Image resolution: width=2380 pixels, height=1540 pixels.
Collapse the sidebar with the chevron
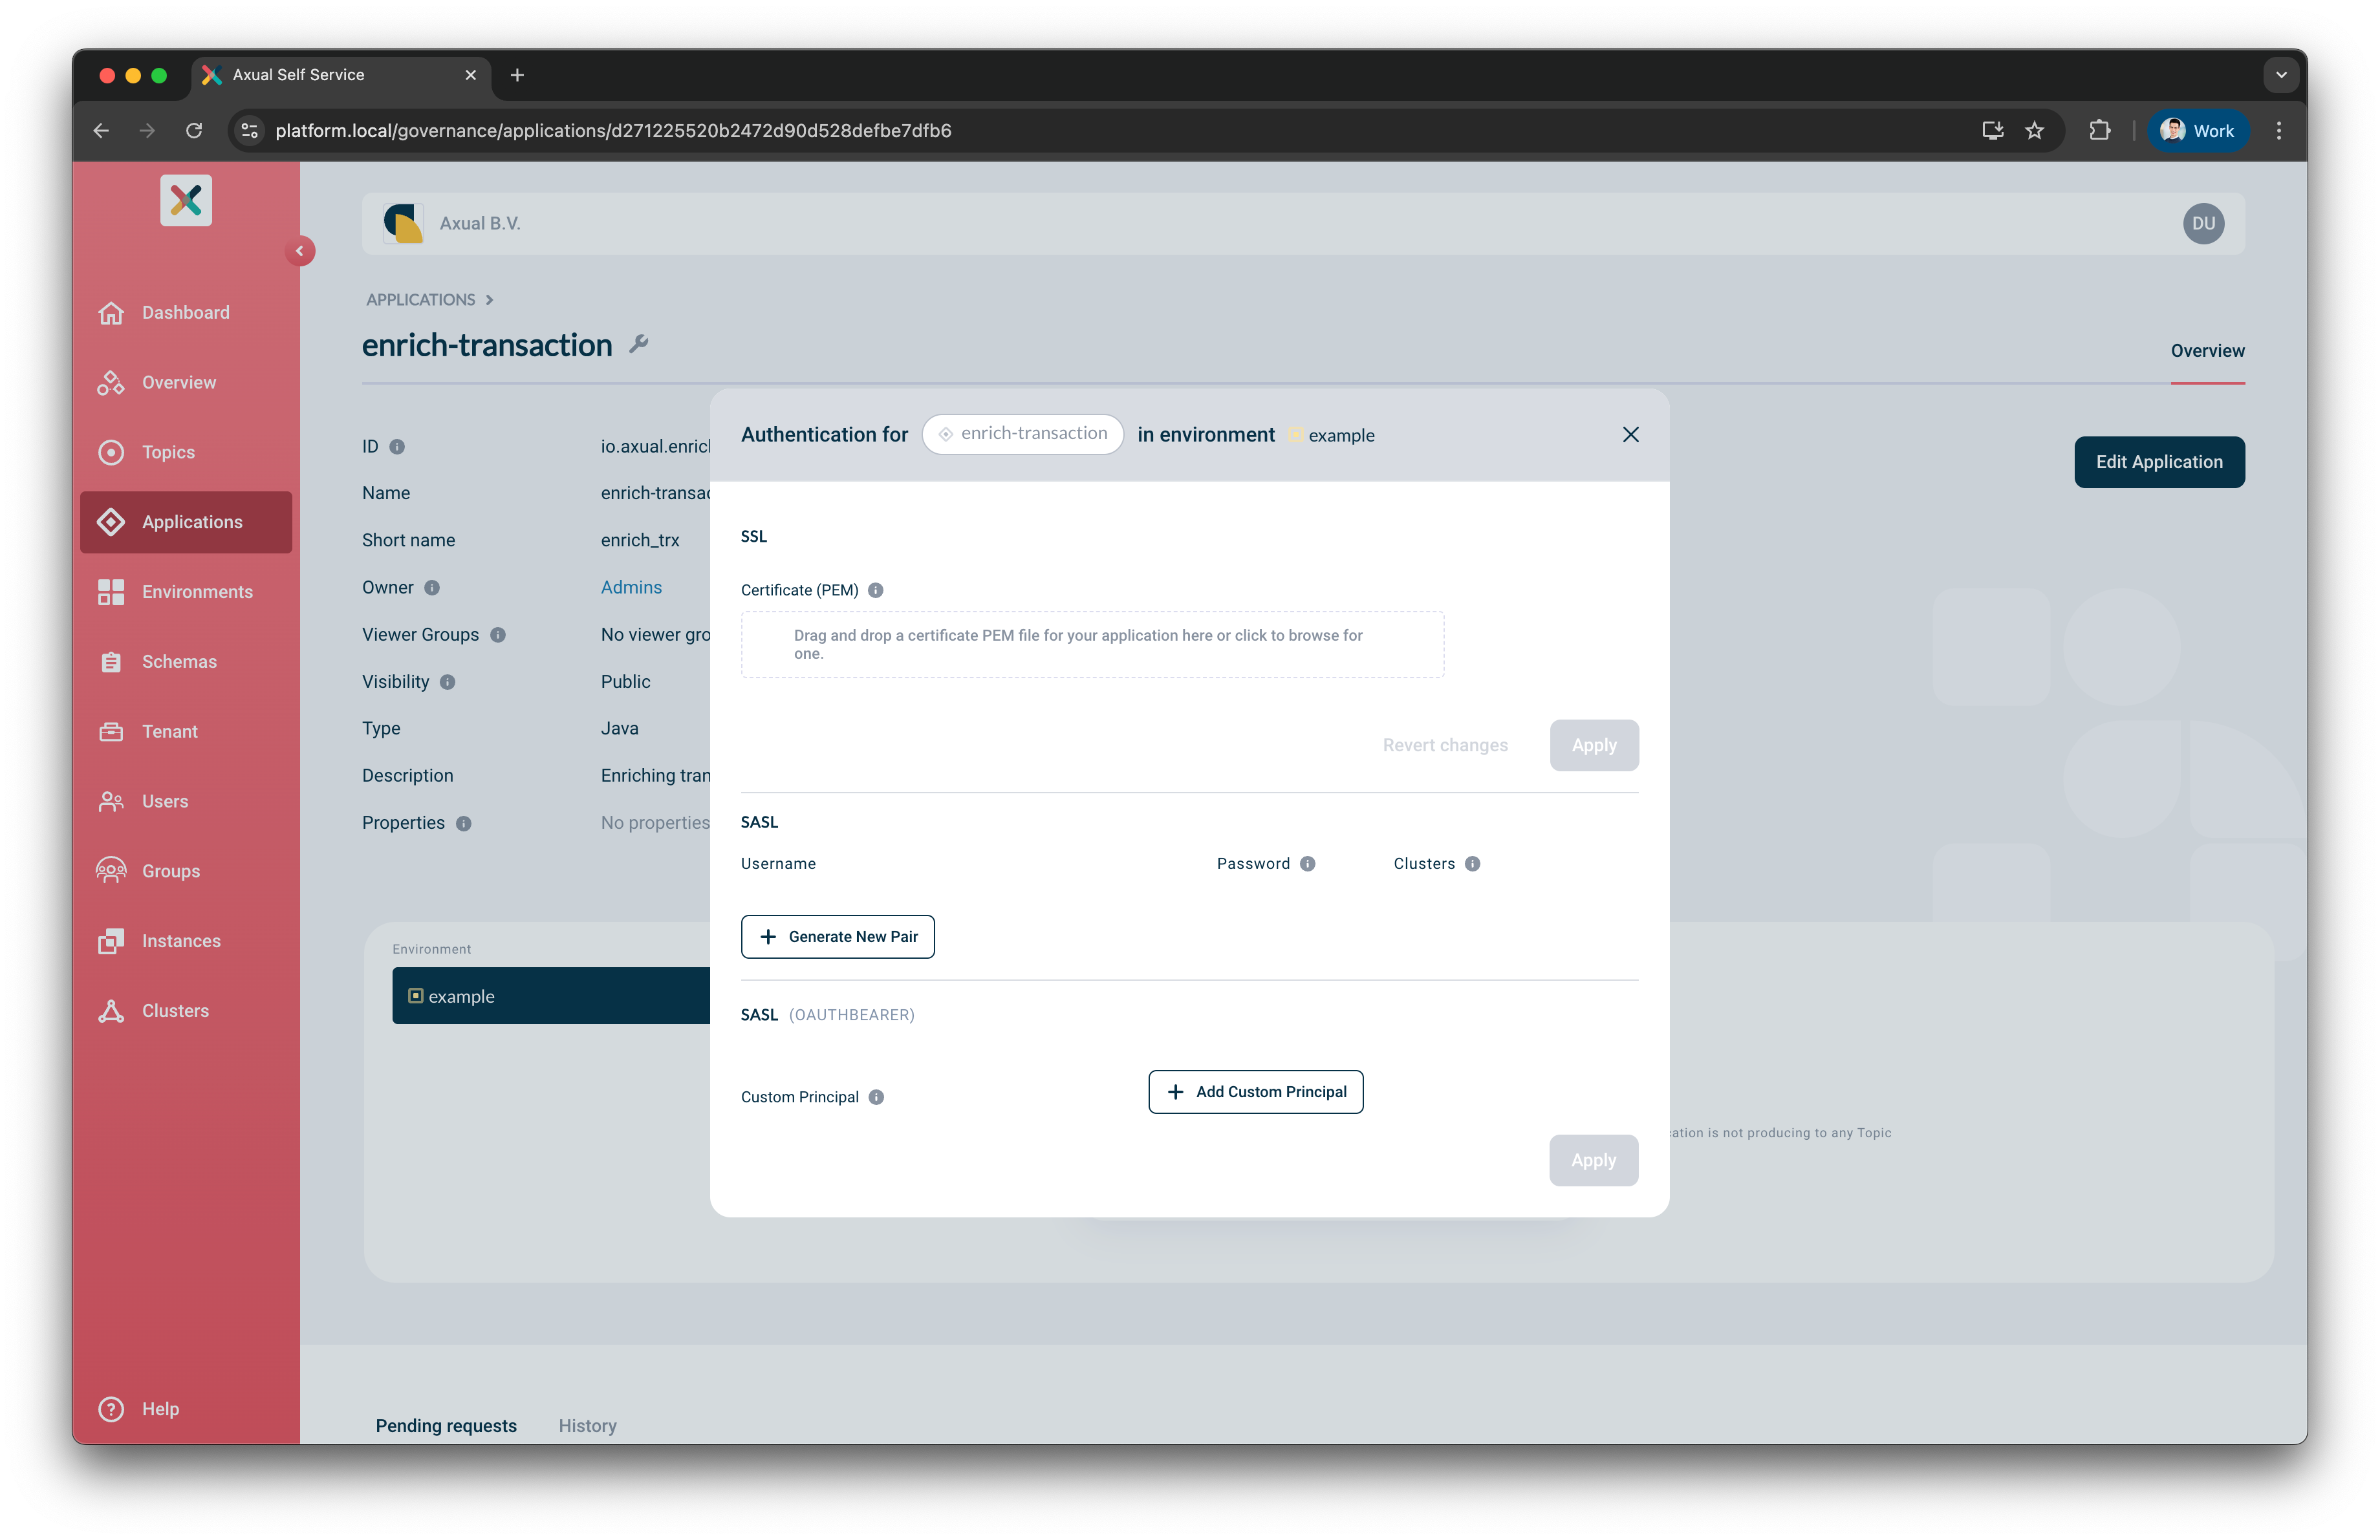pyautogui.click(x=300, y=251)
